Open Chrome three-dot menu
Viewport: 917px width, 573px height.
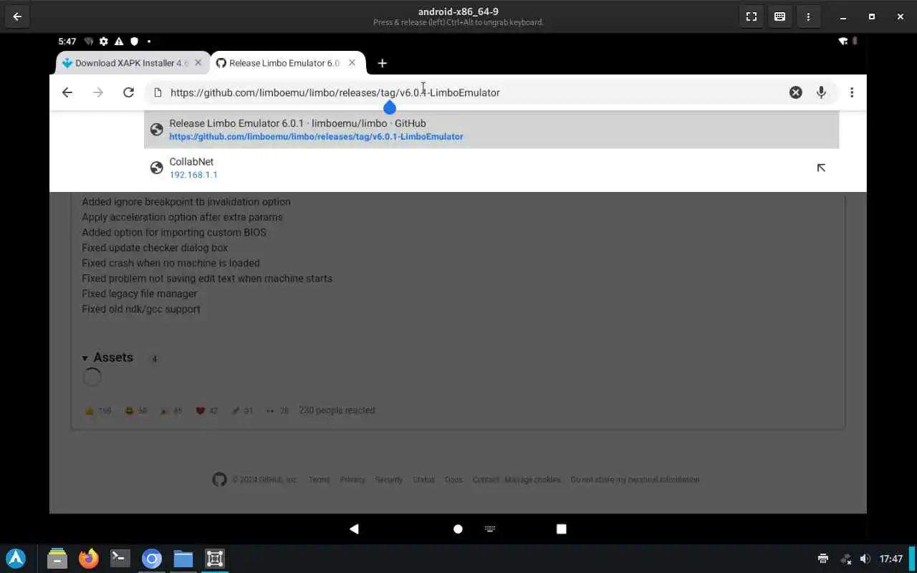click(x=852, y=92)
